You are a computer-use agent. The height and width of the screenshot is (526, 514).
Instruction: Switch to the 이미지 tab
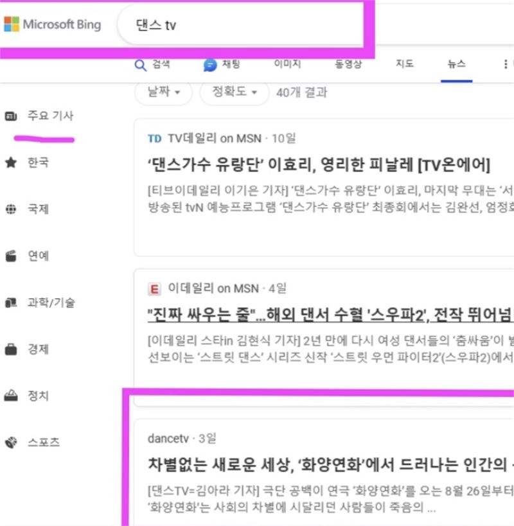[x=287, y=64]
